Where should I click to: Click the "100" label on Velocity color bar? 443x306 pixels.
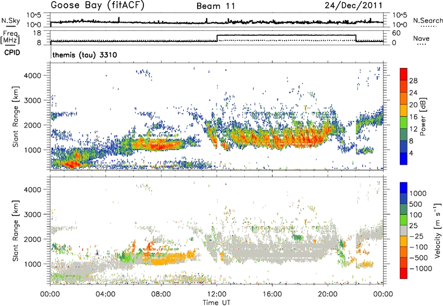coord(416,215)
